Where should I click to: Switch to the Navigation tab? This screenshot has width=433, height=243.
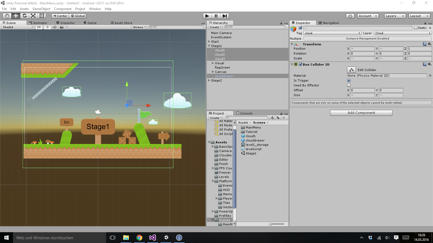(329, 23)
